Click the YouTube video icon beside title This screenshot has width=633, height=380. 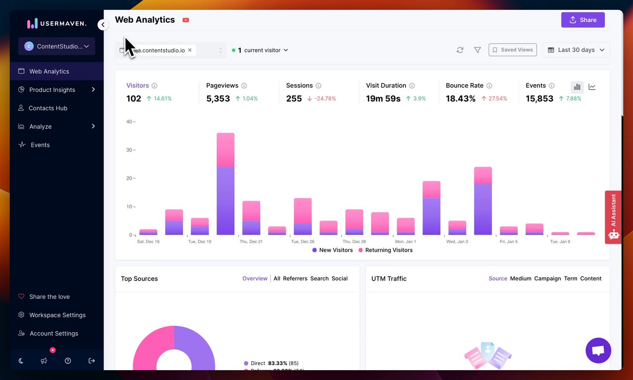[x=186, y=20]
